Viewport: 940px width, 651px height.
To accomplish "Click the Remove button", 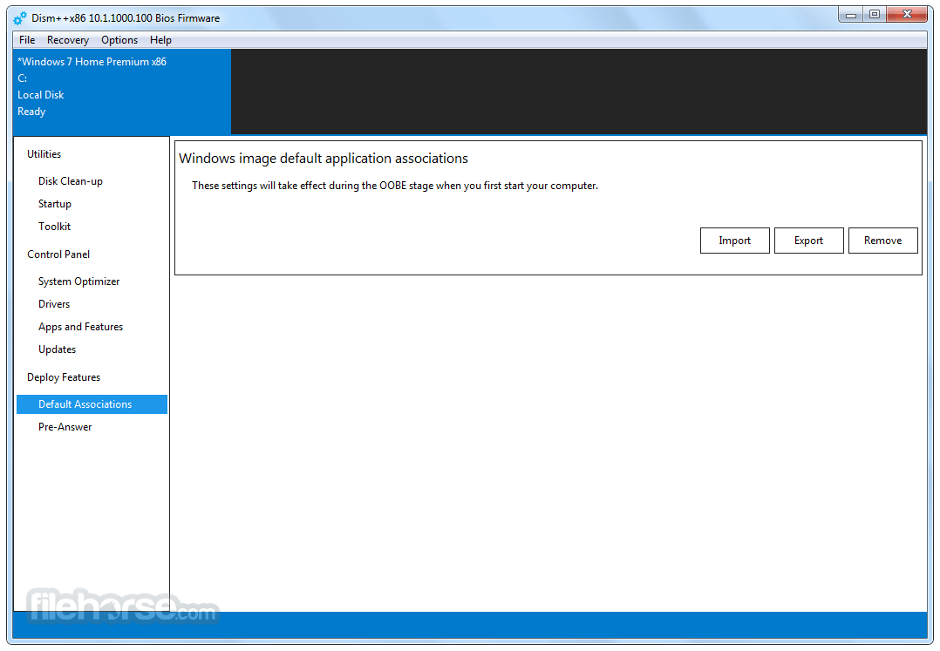I will pyautogui.click(x=882, y=241).
